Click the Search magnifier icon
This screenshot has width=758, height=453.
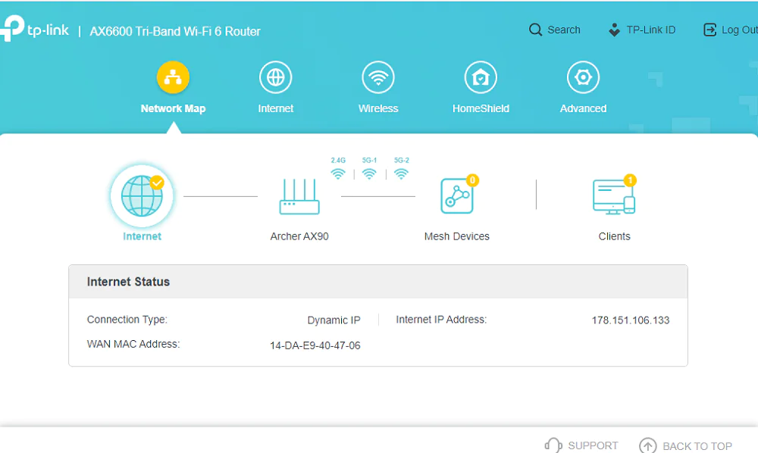535,30
